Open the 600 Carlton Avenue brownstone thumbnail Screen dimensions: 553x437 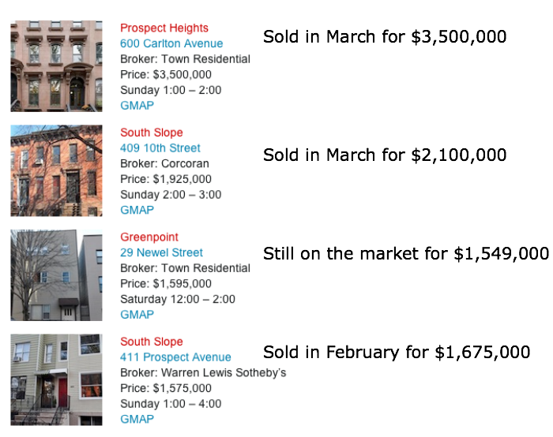56,66
